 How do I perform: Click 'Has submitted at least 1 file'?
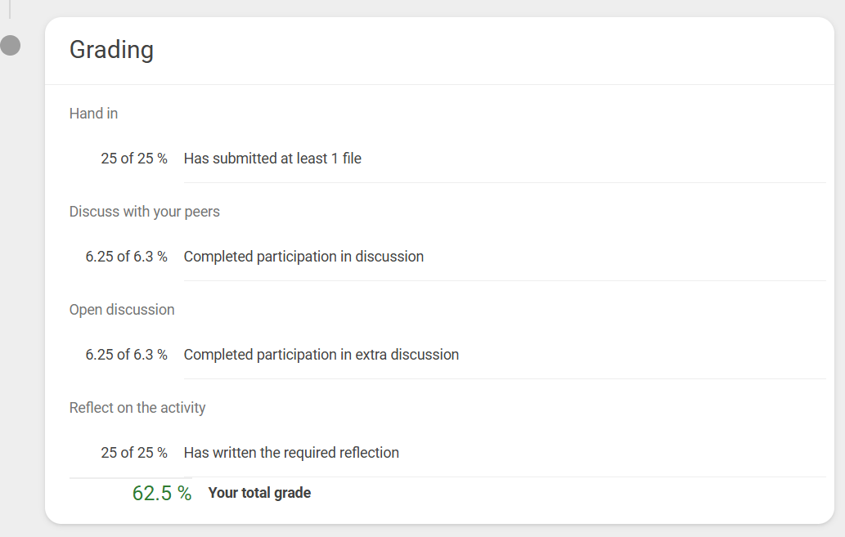[272, 159]
